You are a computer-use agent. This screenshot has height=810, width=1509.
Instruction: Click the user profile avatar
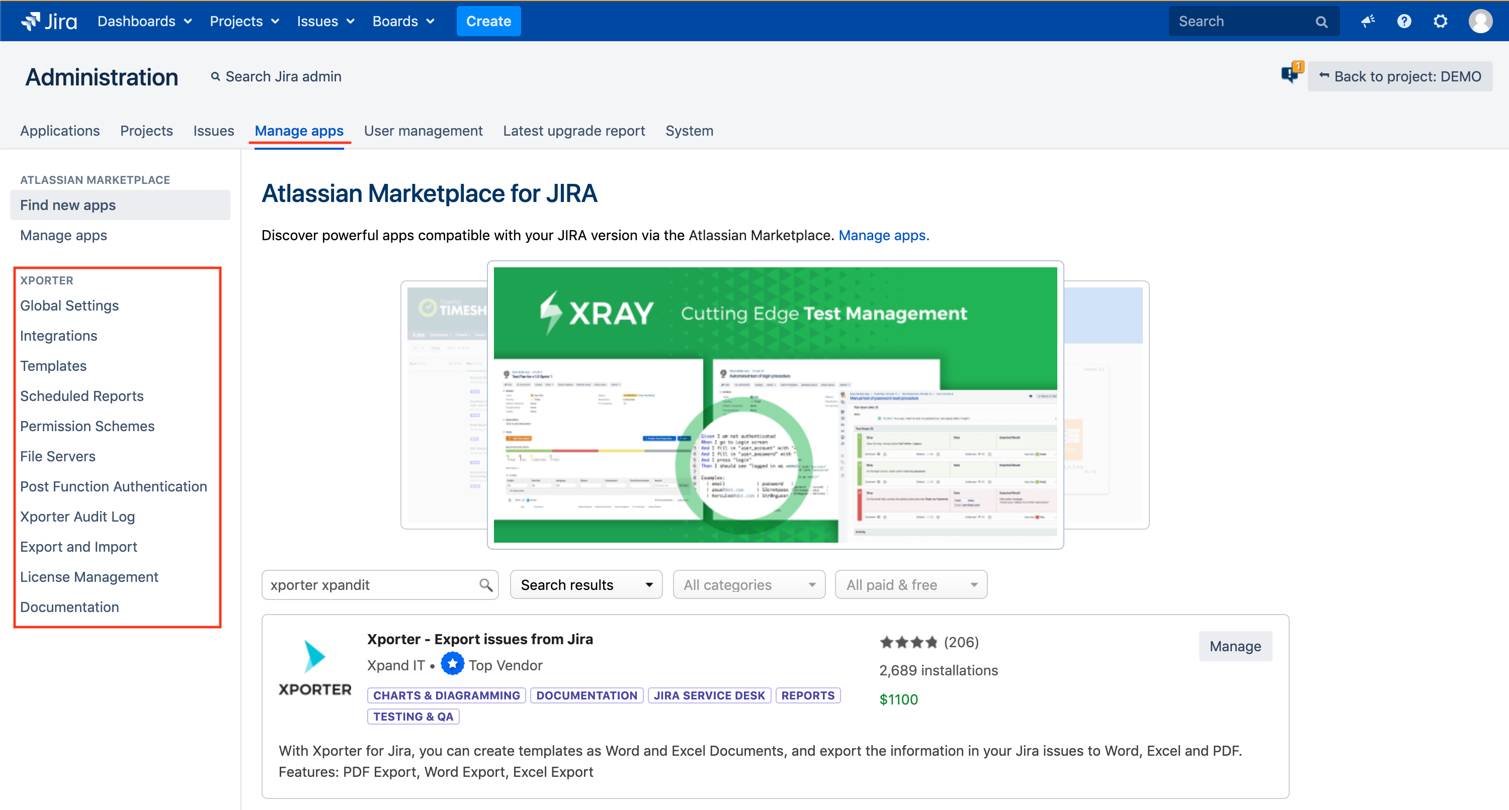(1480, 21)
